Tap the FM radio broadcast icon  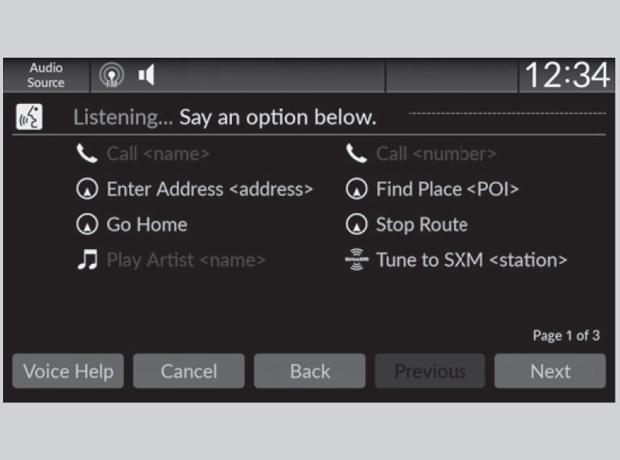coord(112,75)
